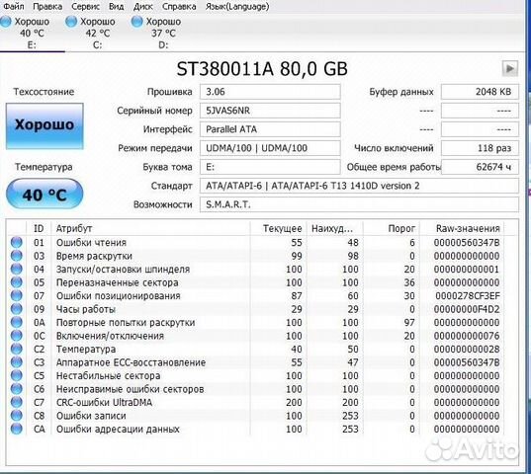Image resolution: width=531 pixels, height=474 pixels.
Task: Click raw value 00000000028
Action: [x=467, y=349]
